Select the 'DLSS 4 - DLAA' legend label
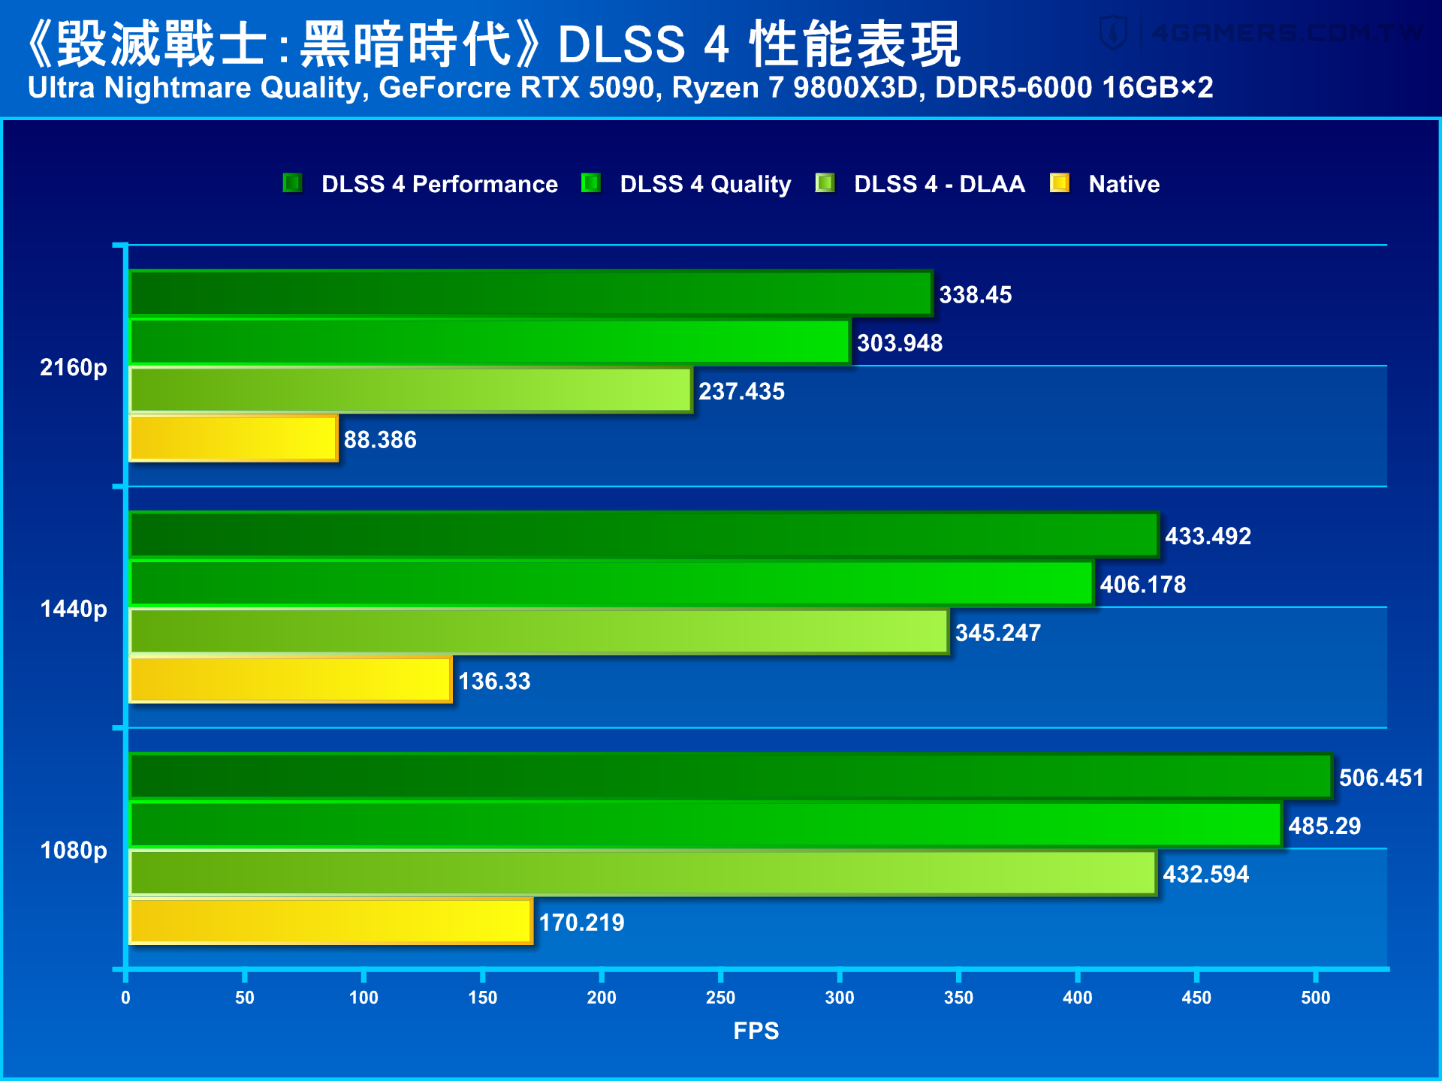The height and width of the screenshot is (1081, 1442). coord(940,184)
